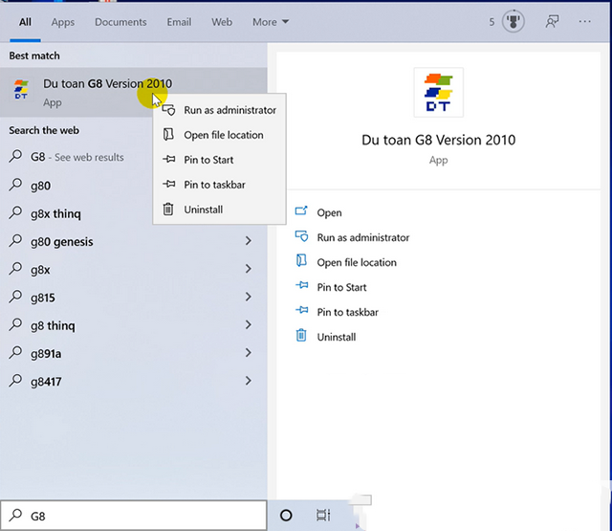Click Pin to taskbar pin icon in right pane
612x531 pixels.
(x=302, y=310)
